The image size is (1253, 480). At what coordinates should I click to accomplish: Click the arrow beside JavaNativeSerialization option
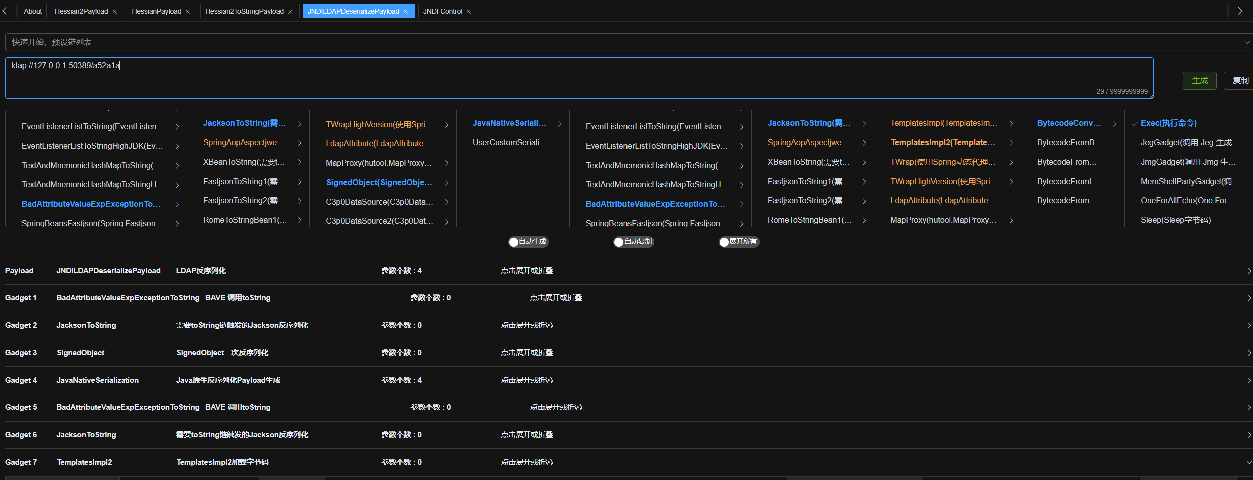pos(560,123)
